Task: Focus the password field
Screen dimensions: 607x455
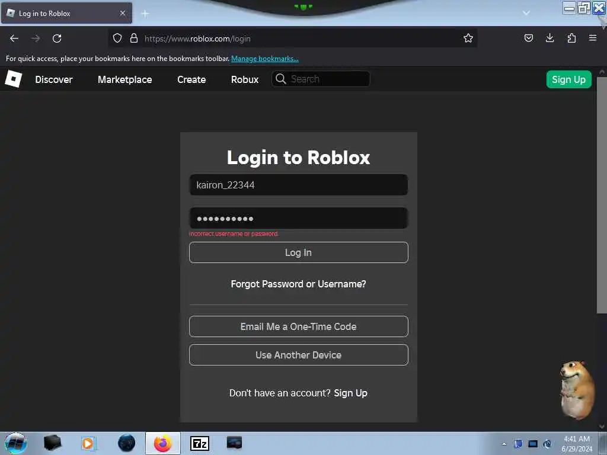Action: tap(299, 218)
